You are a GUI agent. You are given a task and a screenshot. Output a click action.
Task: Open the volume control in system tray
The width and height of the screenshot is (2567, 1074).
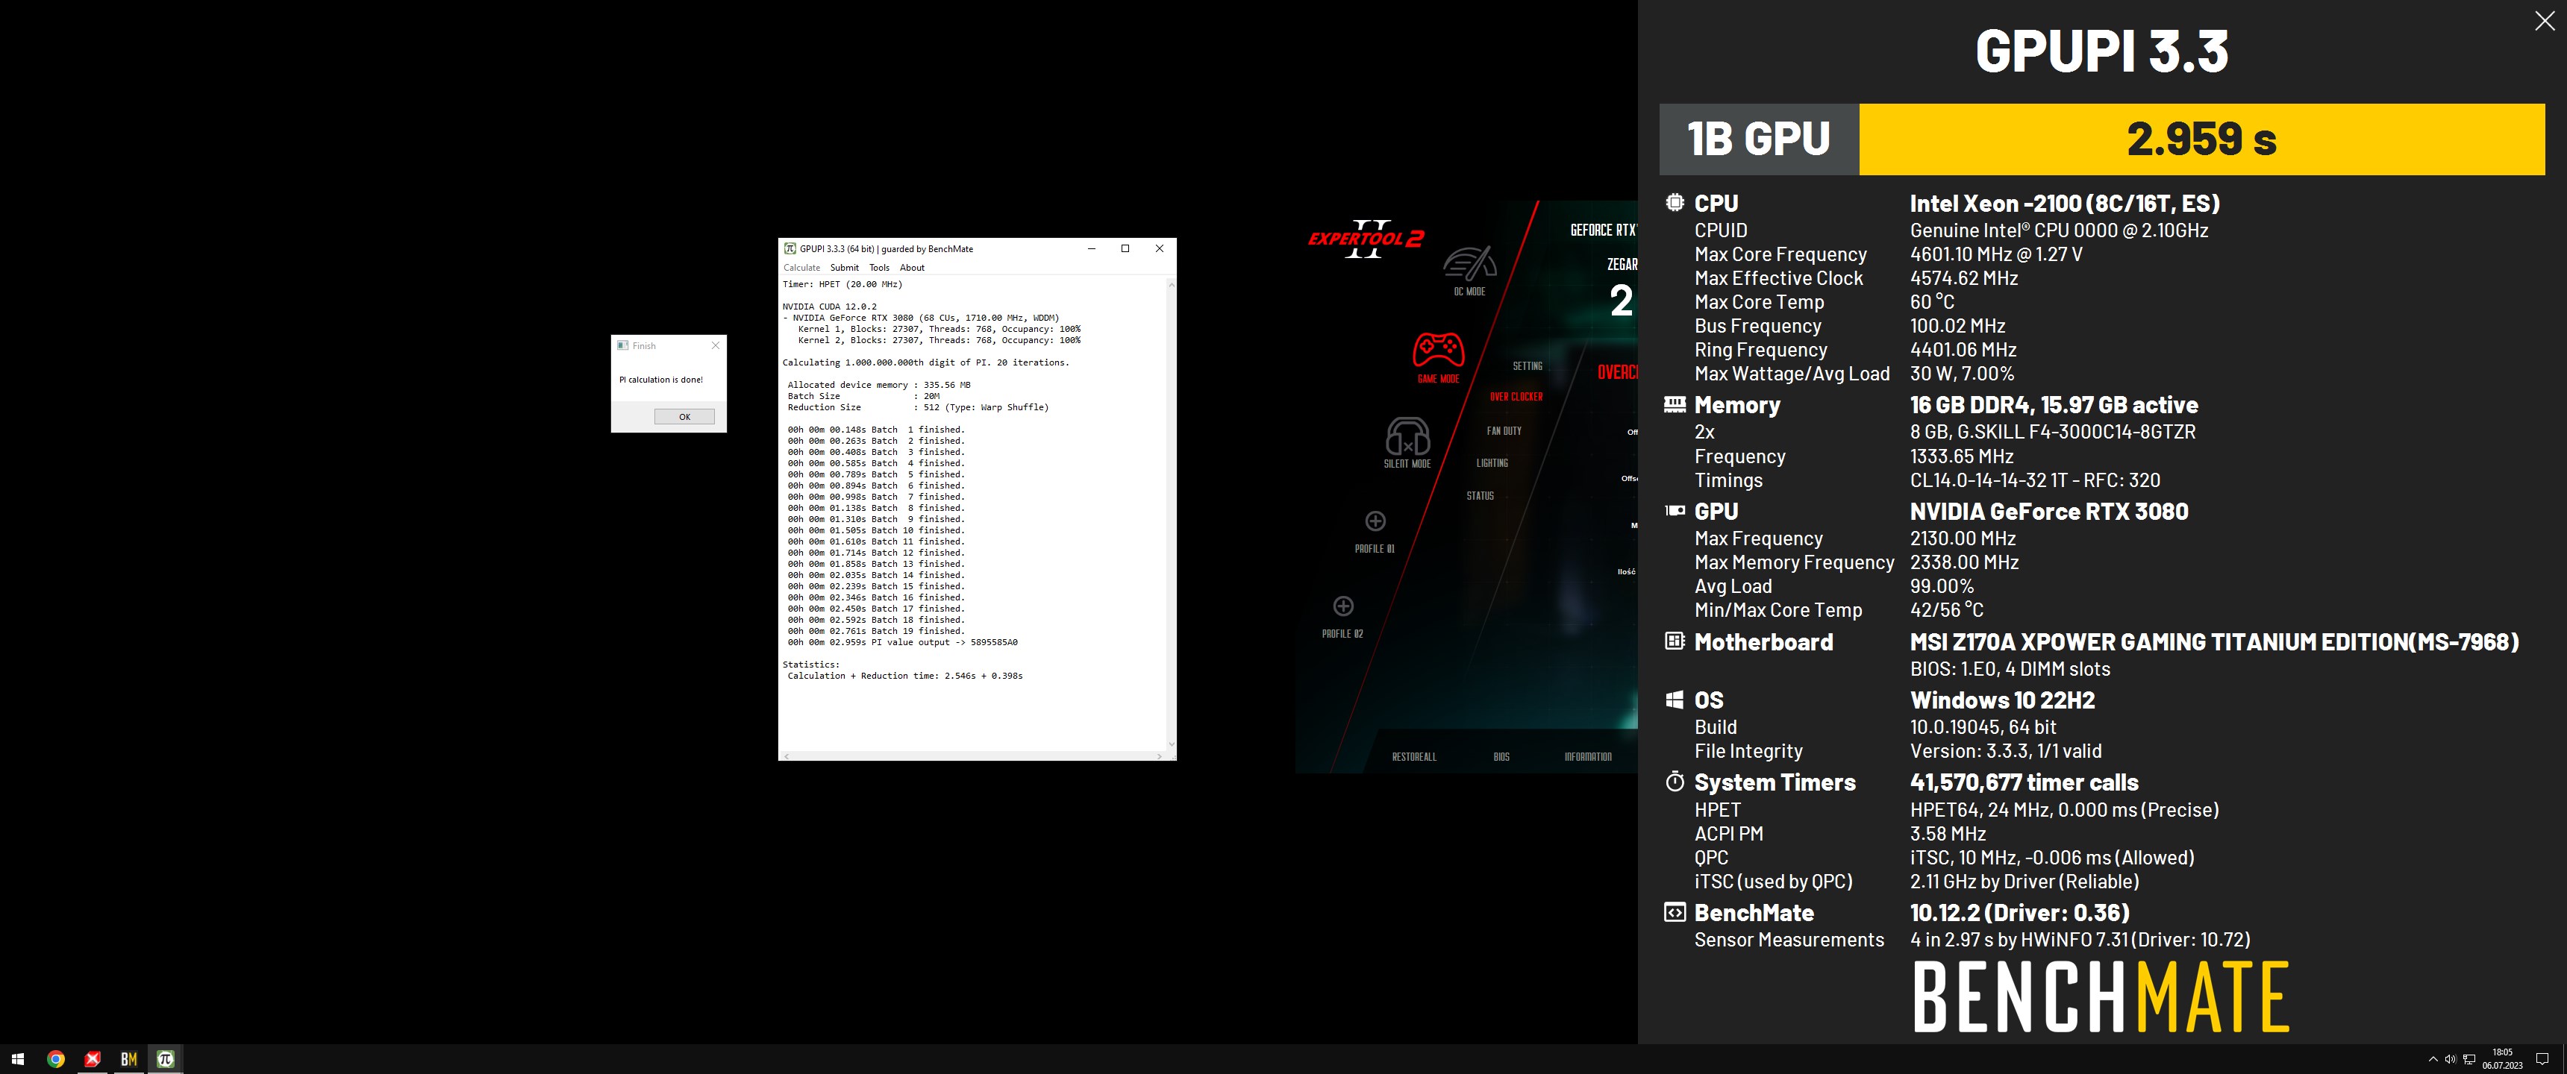coord(2451,1059)
